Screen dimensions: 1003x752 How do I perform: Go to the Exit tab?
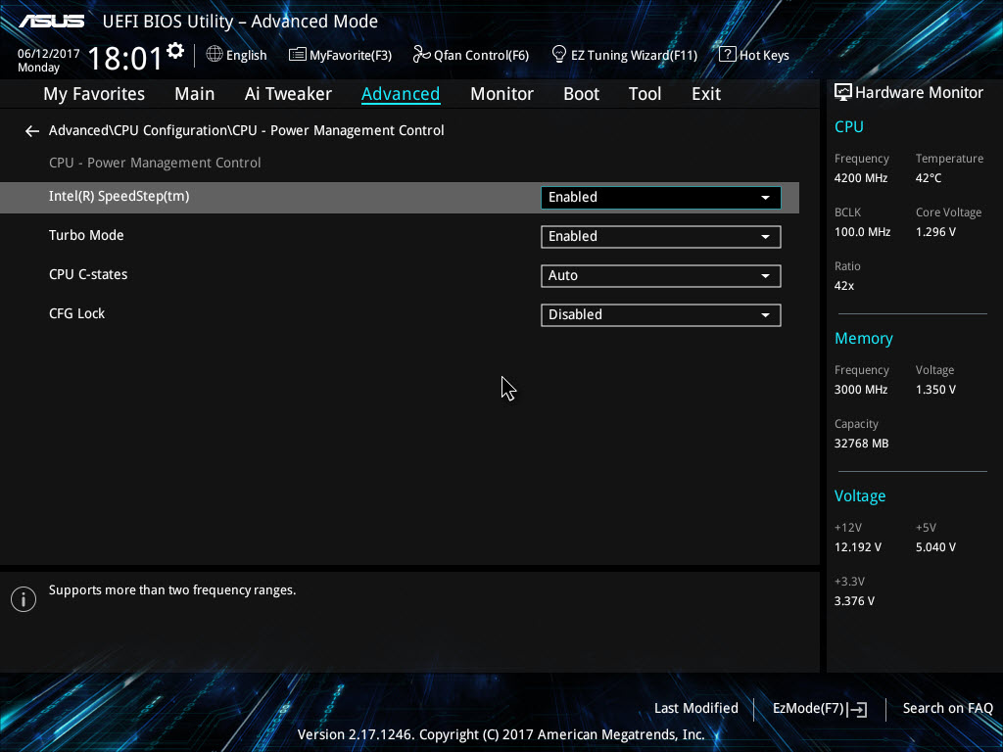pyautogui.click(x=706, y=94)
